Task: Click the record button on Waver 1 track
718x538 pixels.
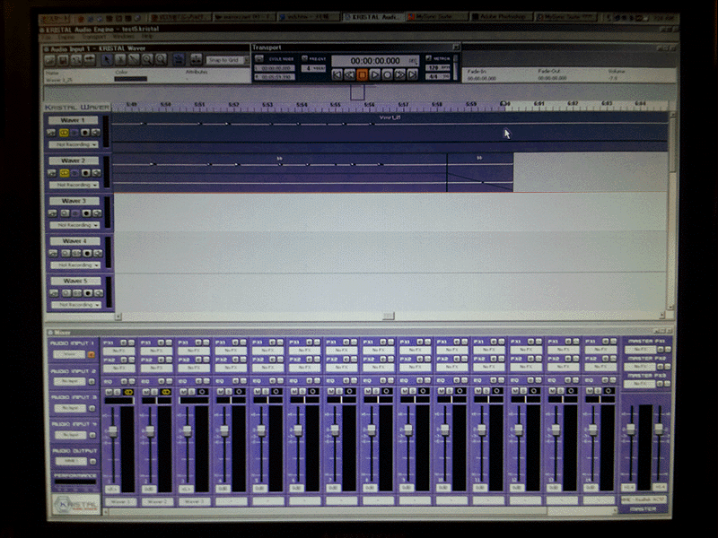Action: (86, 132)
